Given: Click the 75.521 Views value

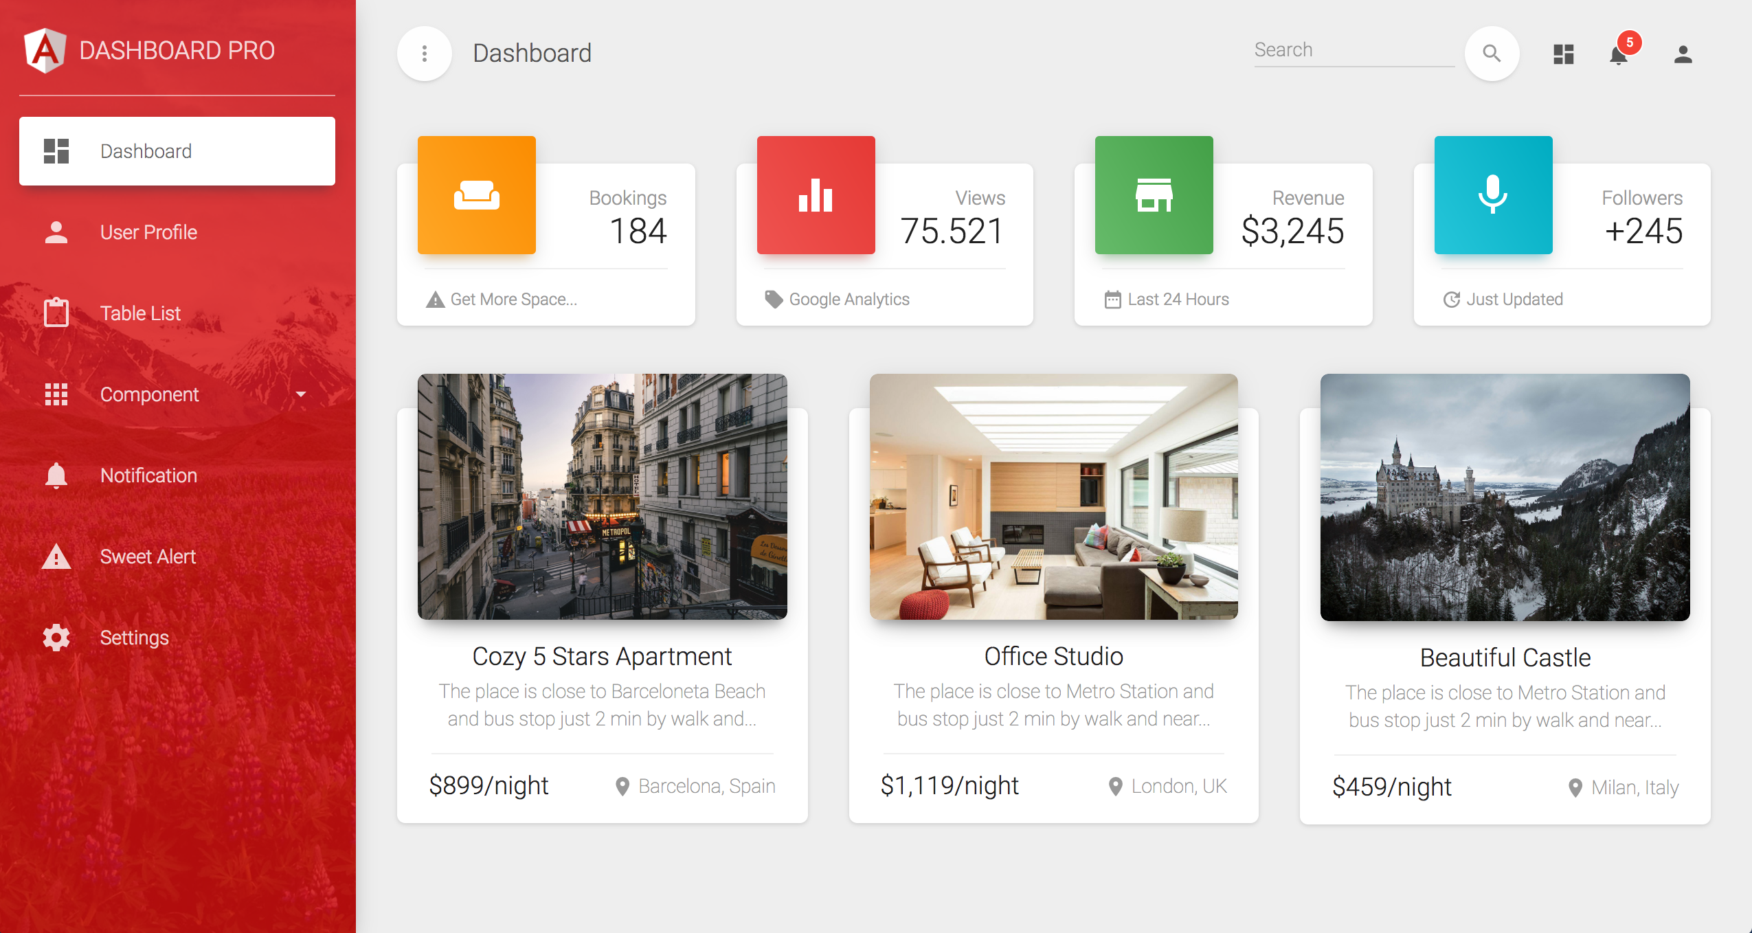Looking at the screenshot, I should [952, 231].
